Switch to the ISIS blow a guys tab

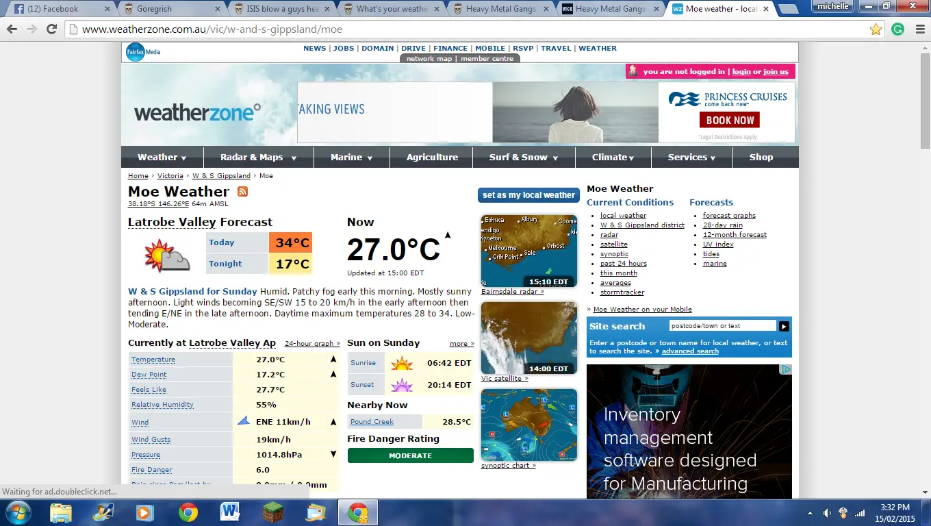[281, 9]
